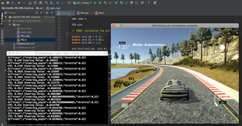Click the VCS Commit icon

122,3
